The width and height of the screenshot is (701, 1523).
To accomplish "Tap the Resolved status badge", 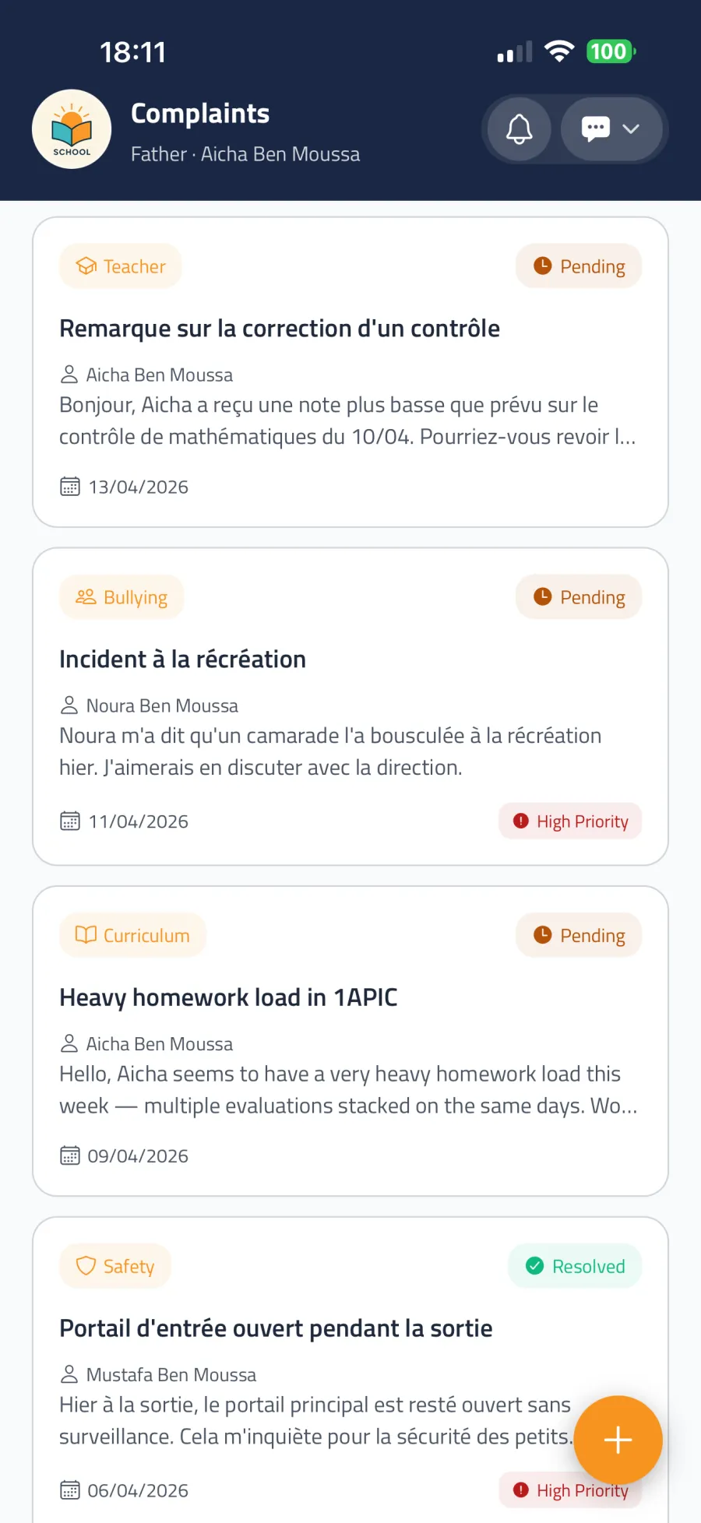I will (x=575, y=1266).
